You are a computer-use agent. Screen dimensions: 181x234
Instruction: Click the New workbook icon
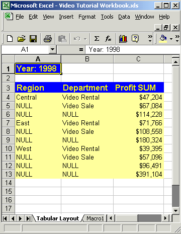coord(10,39)
